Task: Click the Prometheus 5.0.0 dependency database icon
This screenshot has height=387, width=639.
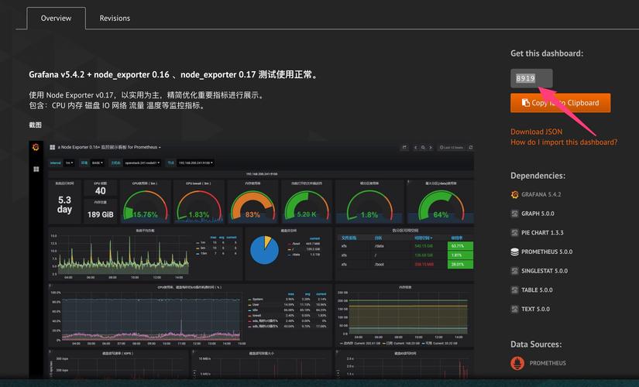Action: point(515,252)
